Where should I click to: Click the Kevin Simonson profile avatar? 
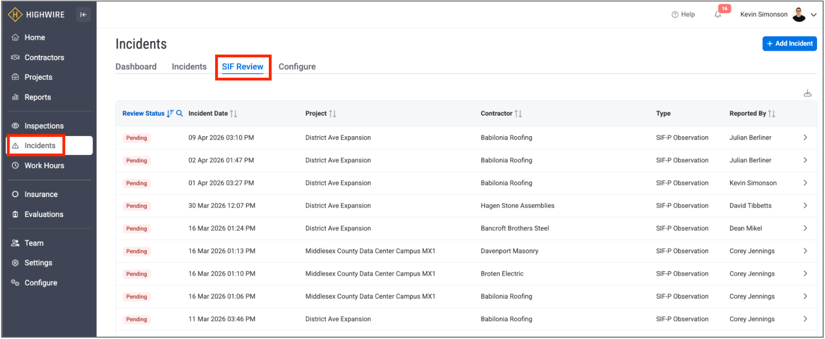(x=799, y=14)
